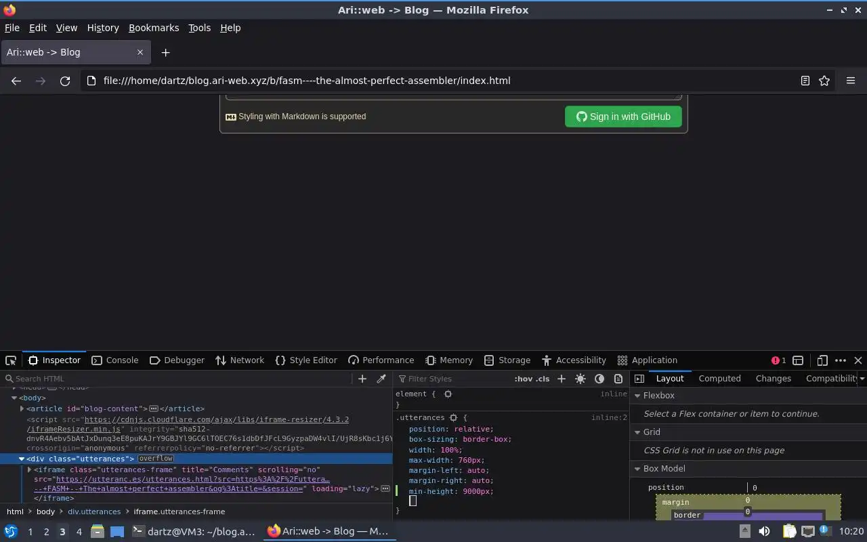Add a new CSS rule
The height and width of the screenshot is (542, 867).
pyautogui.click(x=562, y=379)
